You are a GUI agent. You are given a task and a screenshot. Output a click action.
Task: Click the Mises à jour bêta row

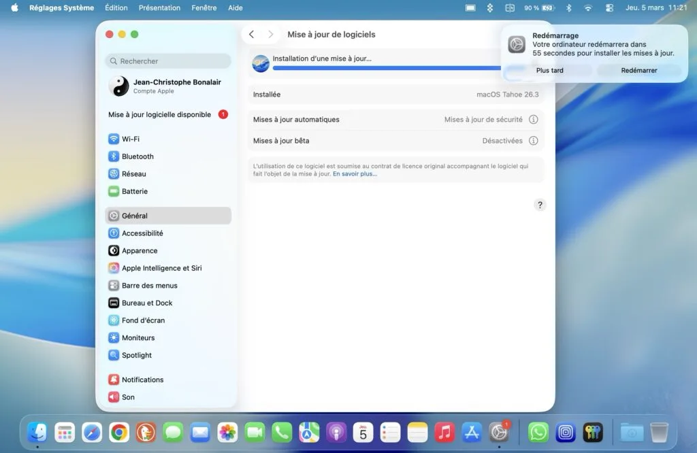[x=395, y=141]
